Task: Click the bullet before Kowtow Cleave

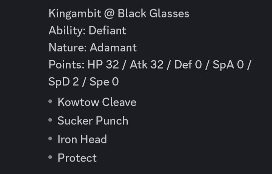Action: (50, 101)
